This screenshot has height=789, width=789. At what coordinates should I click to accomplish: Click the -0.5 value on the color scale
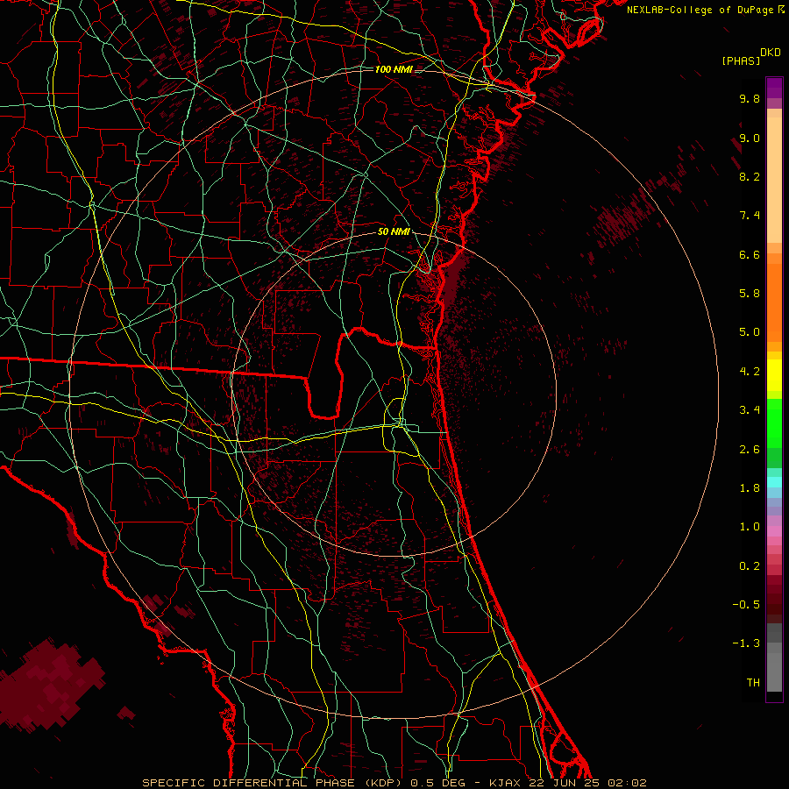[x=746, y=605]
